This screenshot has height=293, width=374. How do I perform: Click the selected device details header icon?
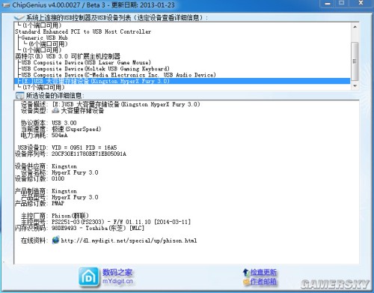(19, 95)
